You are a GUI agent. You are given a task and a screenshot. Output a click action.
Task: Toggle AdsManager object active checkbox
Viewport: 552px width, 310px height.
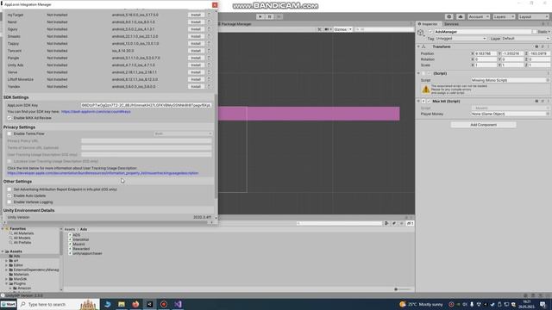430,32
